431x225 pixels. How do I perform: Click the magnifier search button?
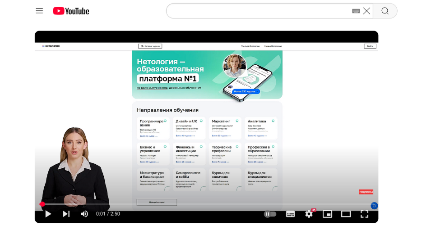(x=385, y=11)
